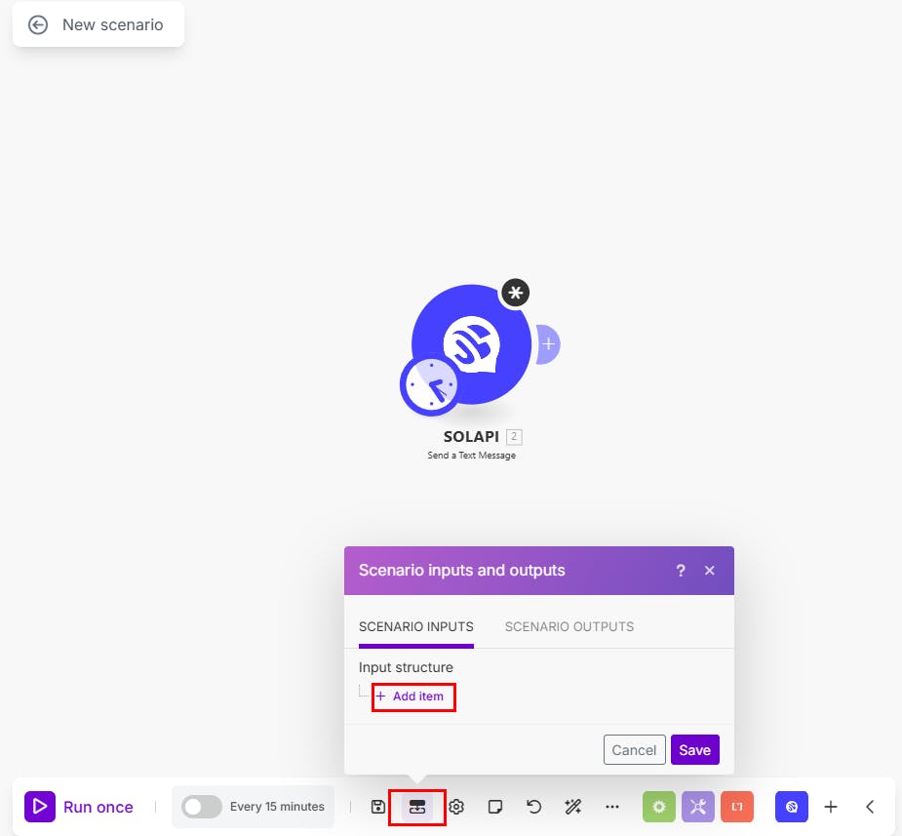The height and width of the screenshot is (836, 902).
Task: Open the clock schedule icon on SOLAPI
Action: 430,385
